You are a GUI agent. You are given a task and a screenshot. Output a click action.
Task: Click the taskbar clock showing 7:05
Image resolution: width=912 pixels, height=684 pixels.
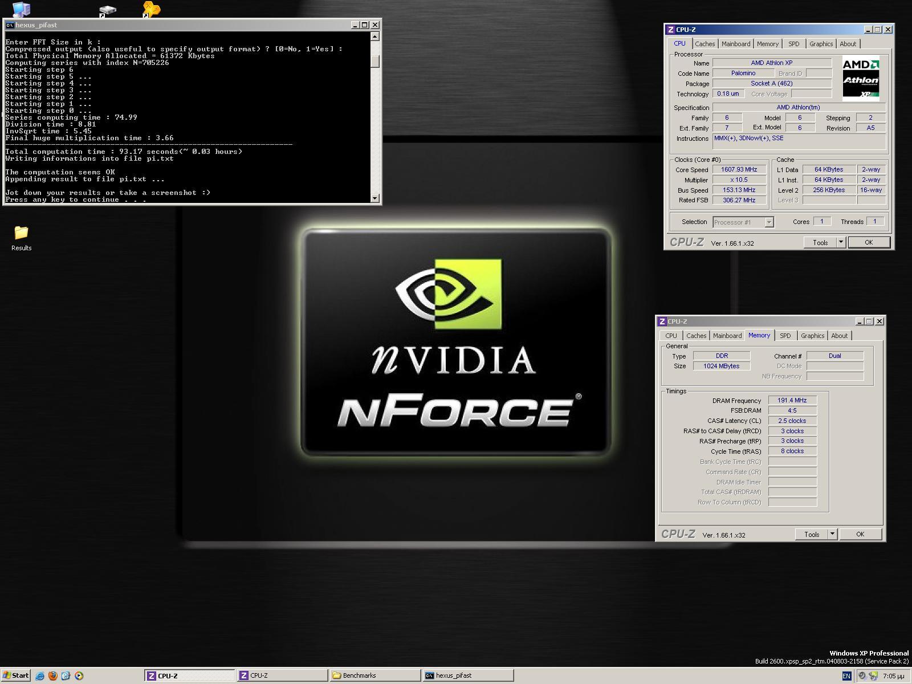click(893, 676)
